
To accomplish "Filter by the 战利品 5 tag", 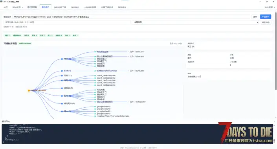I will click(59, 35).
